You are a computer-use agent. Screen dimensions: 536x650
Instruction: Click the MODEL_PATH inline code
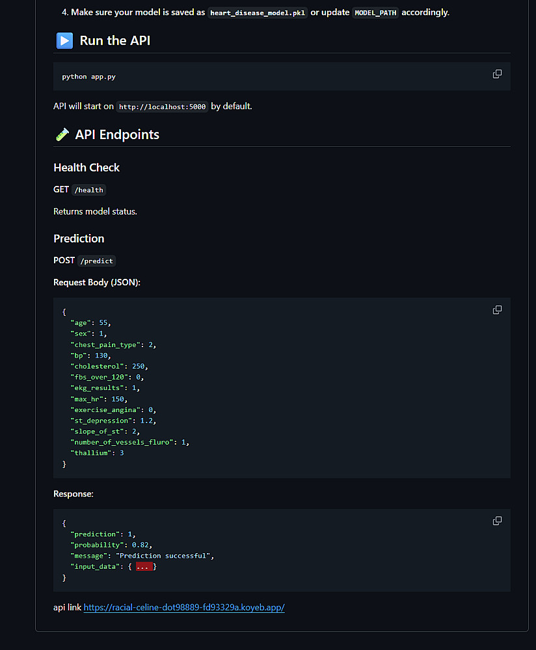coord(375,13)
